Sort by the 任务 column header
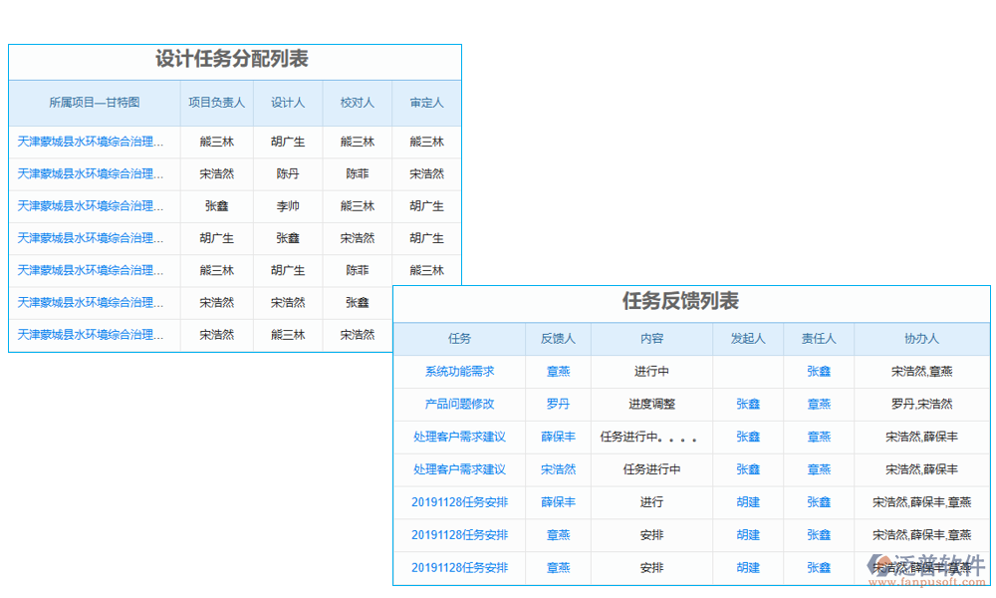Image resolution: width=996 pixels, height=598 pixels. 458,339
